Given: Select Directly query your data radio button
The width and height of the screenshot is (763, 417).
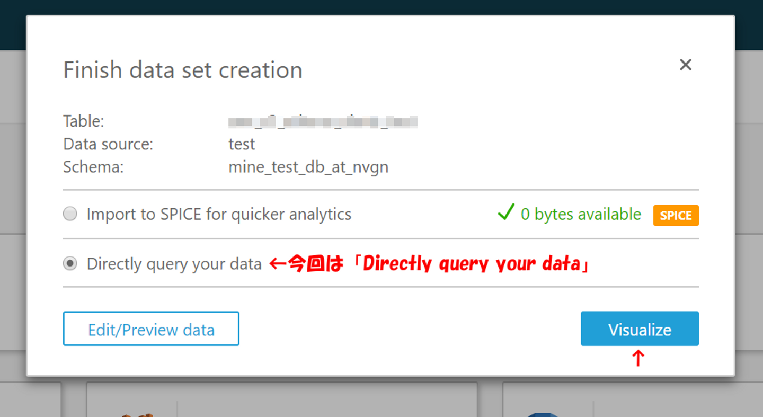Looking at the screenshot, I should 70,263.
